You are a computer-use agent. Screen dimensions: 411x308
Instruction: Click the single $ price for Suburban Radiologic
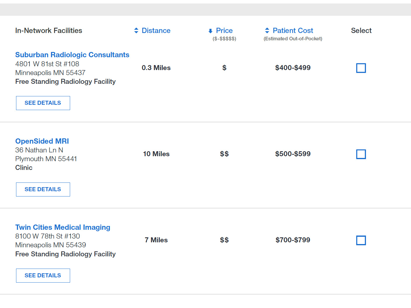coord(224,68)
